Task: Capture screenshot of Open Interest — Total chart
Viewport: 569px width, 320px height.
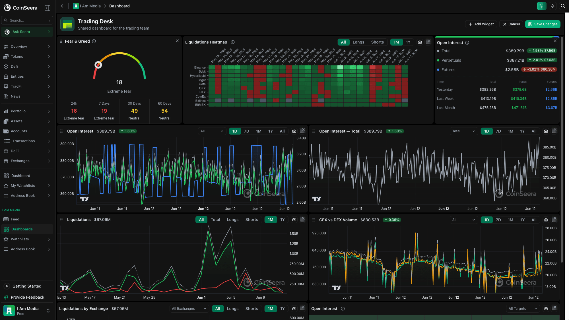Action: point(546,131)
